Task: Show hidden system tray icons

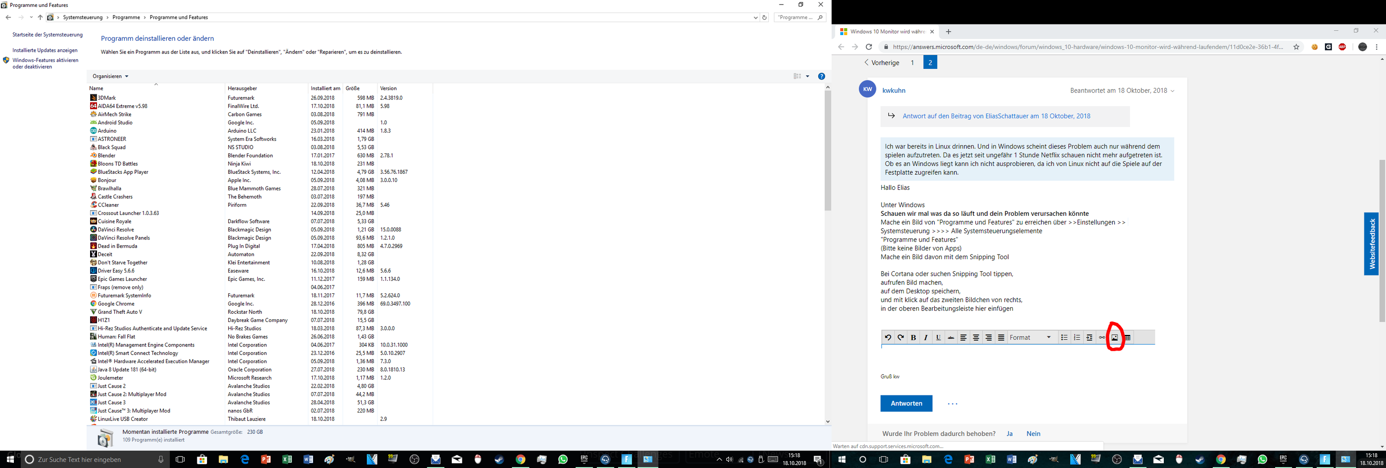Action: (719, 459)
